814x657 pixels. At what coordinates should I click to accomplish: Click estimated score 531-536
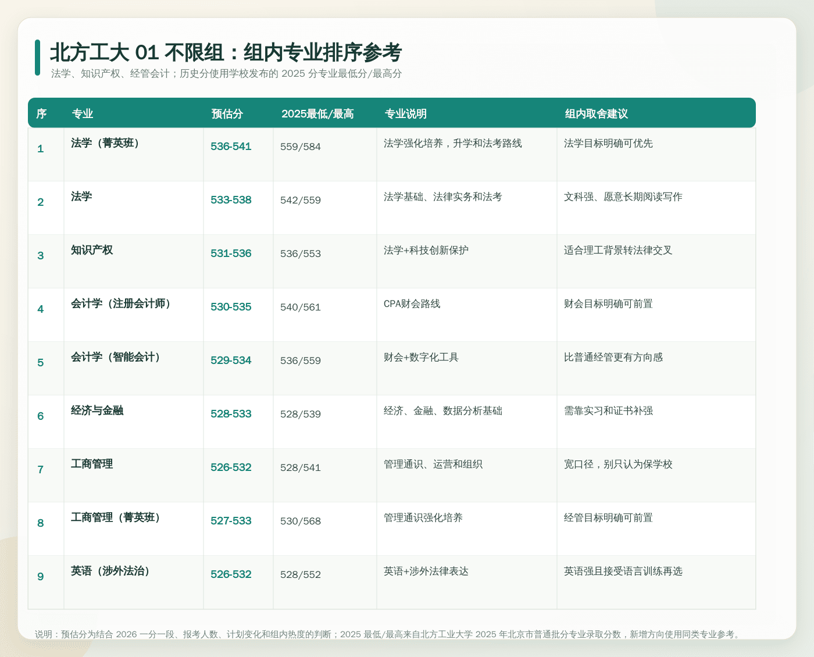coord(231,253)
